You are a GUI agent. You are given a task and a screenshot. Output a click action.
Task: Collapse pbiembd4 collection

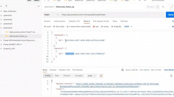1,28
